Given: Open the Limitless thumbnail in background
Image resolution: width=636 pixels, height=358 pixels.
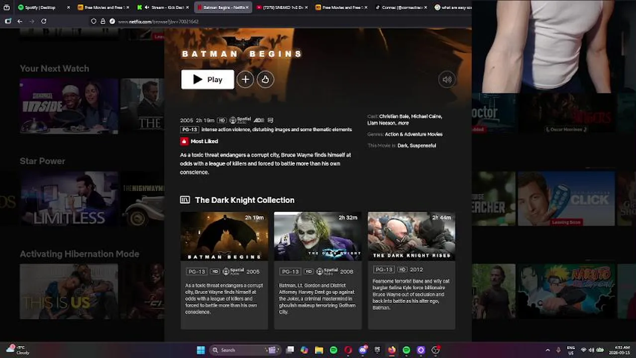Looking at the screenshot, I should pyautogui.click(x=69, y=199).
